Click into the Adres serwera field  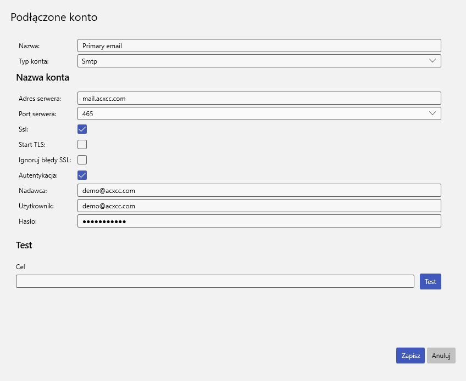(x=259, y=98)
